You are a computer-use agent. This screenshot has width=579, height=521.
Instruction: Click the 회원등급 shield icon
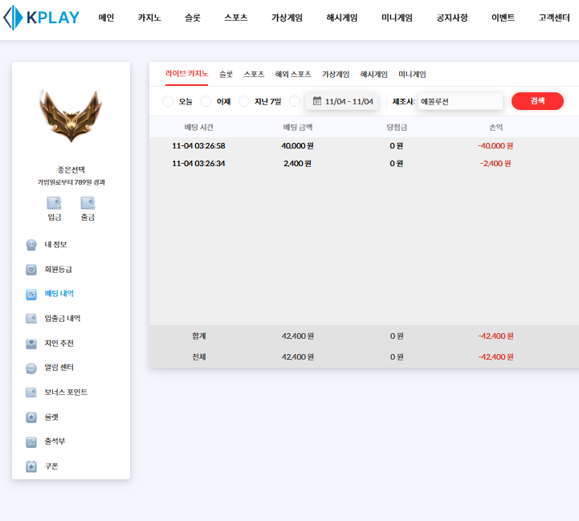pos(31,270)
